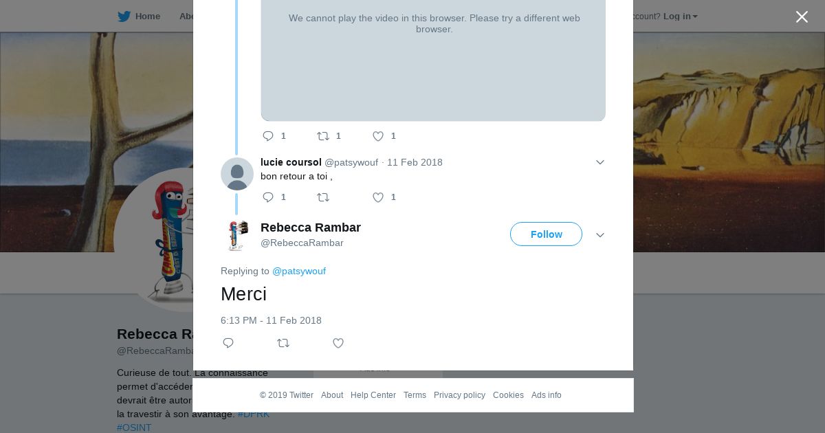Retweet the tweet with the unplayable video

click(x=323, y=136)
